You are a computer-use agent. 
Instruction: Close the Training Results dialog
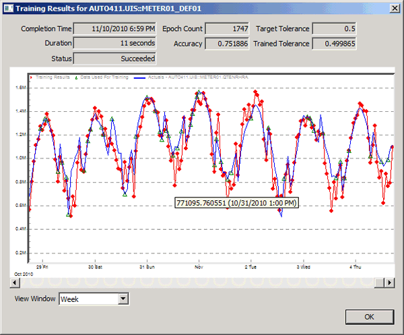tap(395, 8)
